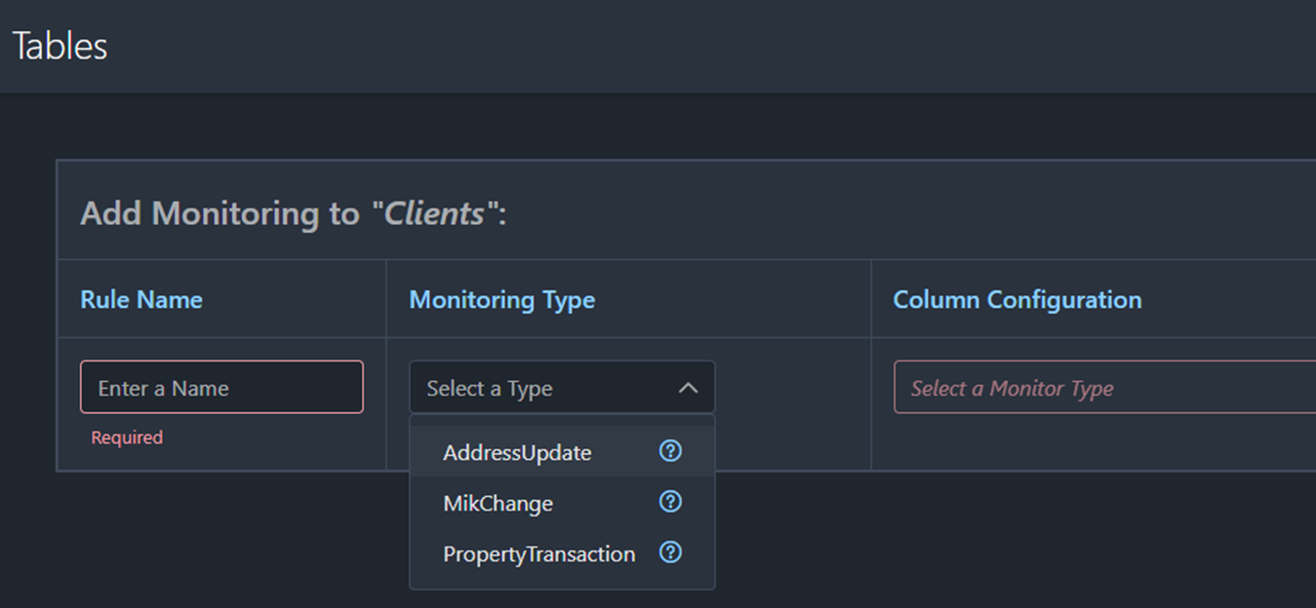Click the Rule Name column header
The image size is (1316, 608).
click(x=140, y=299)
